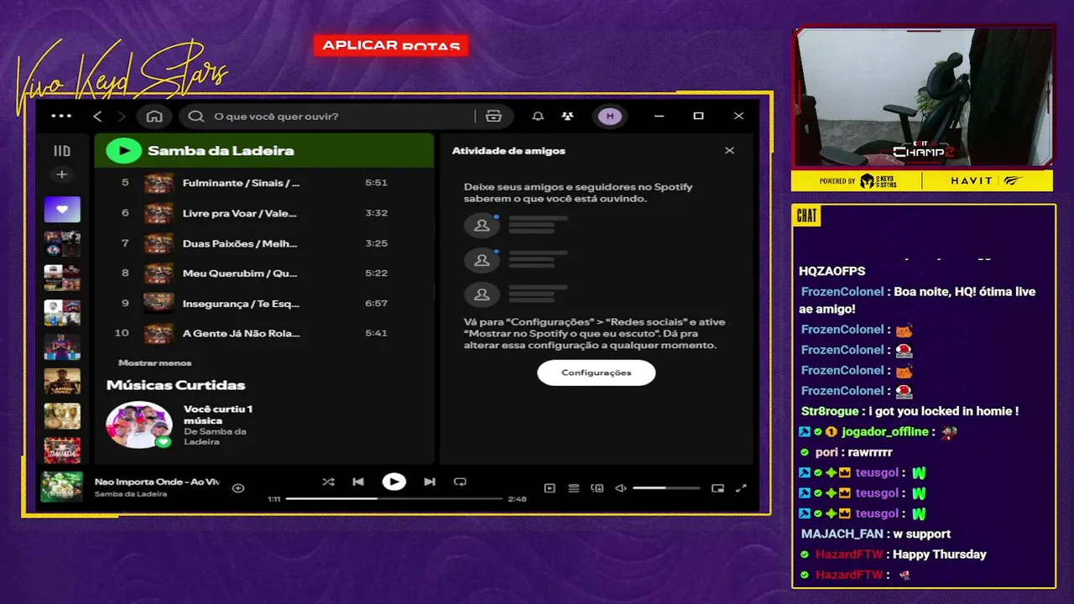
Task: Toggle shuffle playback
Action: coord(328,482)
